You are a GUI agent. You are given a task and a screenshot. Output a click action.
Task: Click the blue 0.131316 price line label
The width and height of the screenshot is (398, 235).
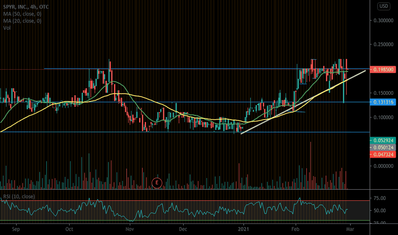(x=383, y=102)
